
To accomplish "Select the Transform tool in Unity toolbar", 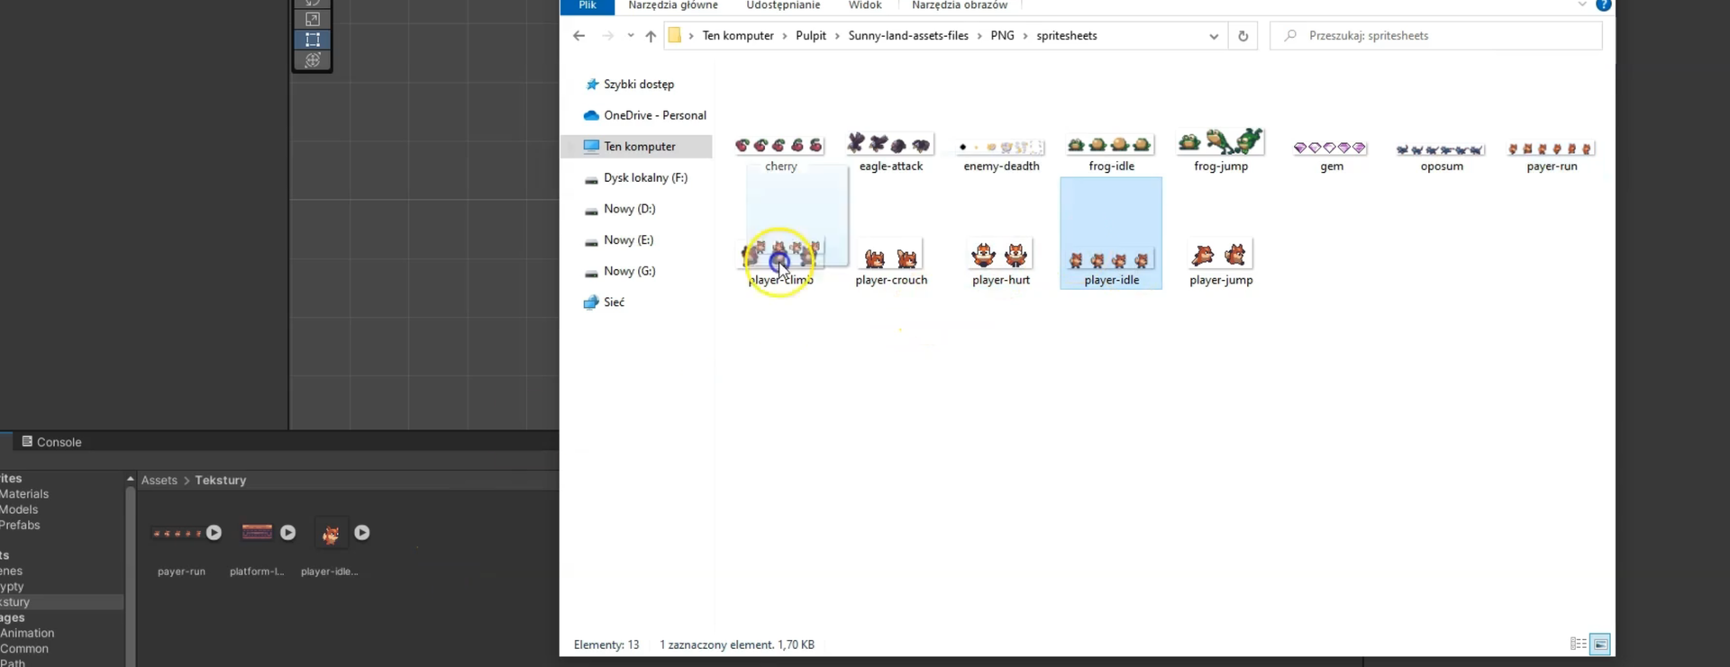I will (313, 60).
